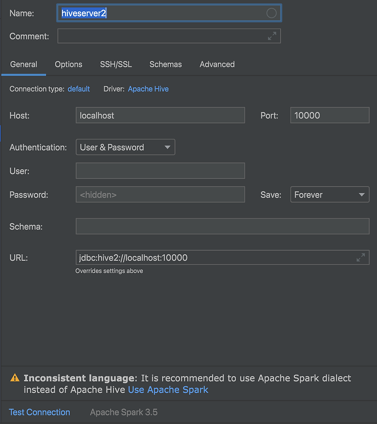Change password Save duration from Forever
Screen dimensions: 377x424
[x=329, y=194]
